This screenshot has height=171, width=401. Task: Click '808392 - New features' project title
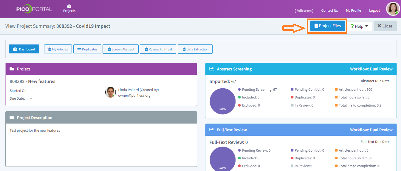pyautogui.click(x=32, y=81)
